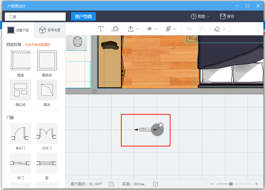
Task: Expand the eye visibility dropdown arrow
Action: click(156, 29)
